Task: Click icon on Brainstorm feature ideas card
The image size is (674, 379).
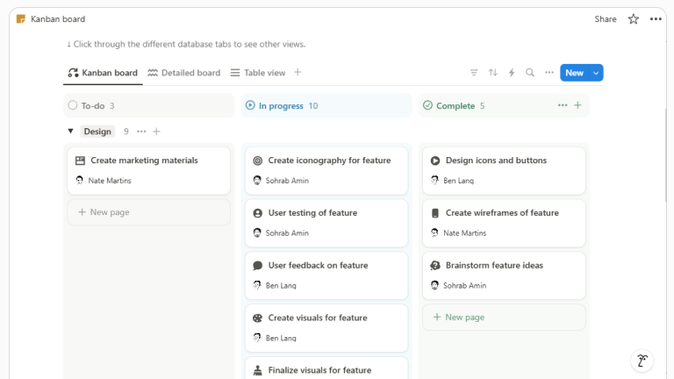Action: point(435,266)
